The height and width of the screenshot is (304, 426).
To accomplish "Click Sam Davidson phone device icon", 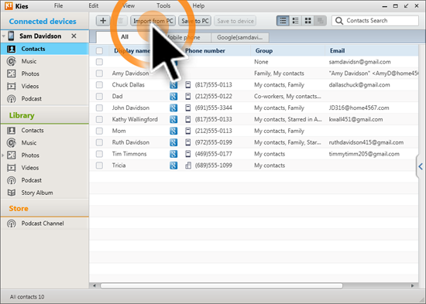I will pos(11,36).
